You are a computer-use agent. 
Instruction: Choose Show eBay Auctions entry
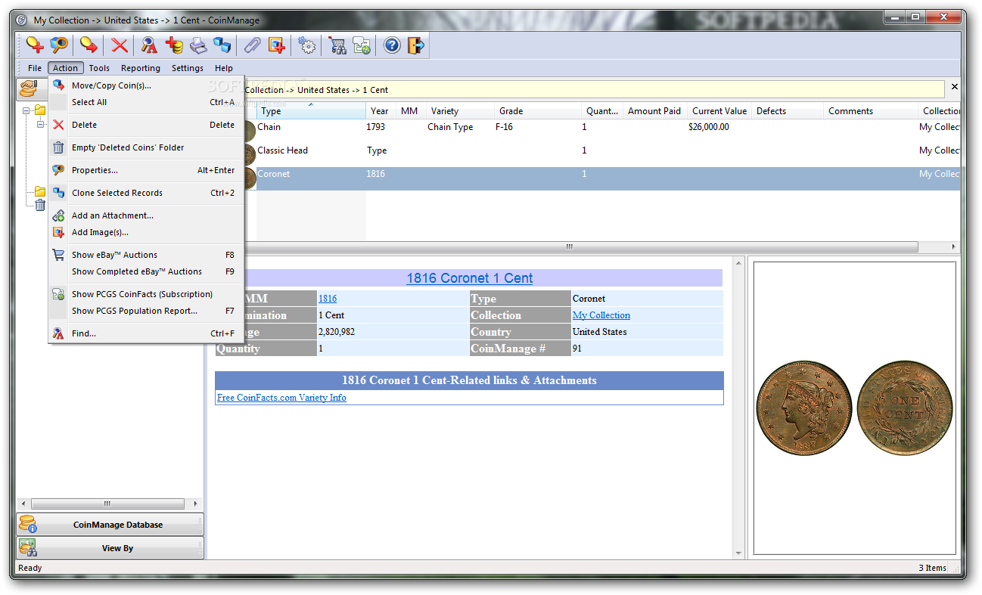coord(146,255)
